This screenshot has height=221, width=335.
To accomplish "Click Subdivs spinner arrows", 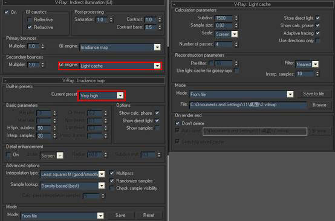I will coord(236,18).
